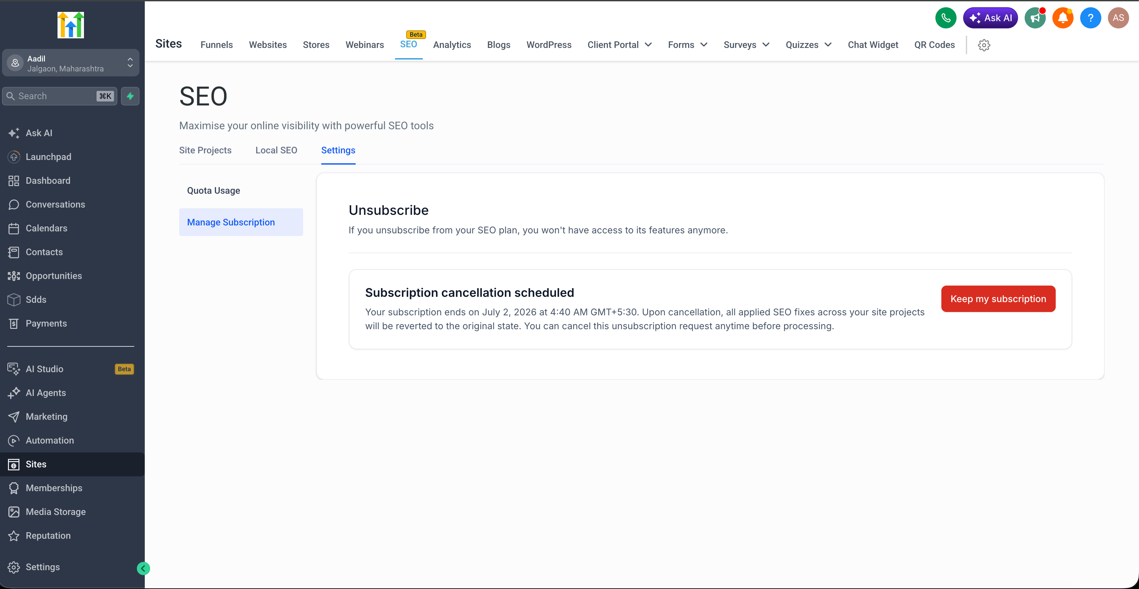Switch to the Webinars tab
Viewport: 1139px width, 589px height.
(365, 45)
